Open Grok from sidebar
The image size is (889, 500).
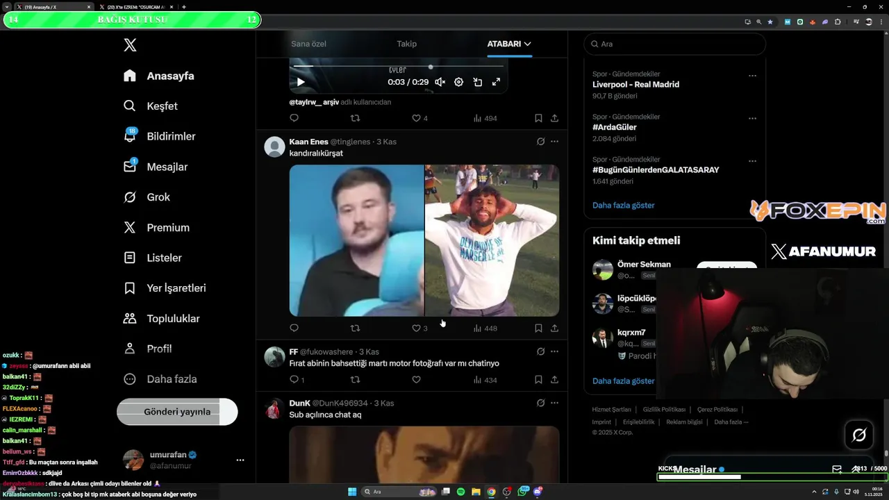pos(146,197)
